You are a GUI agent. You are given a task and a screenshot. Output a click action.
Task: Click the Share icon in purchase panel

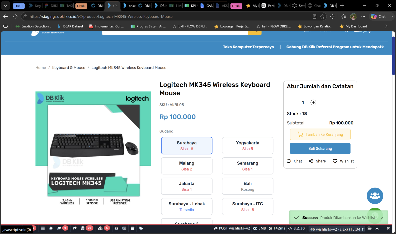pos(311,161)
